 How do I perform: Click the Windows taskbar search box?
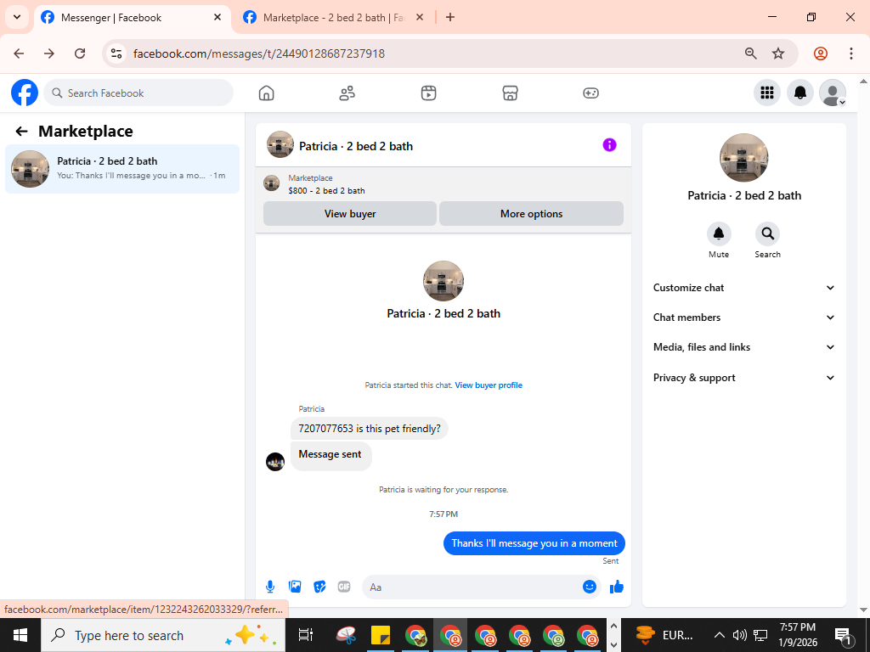pyautogui.click(x=162, y=635)
